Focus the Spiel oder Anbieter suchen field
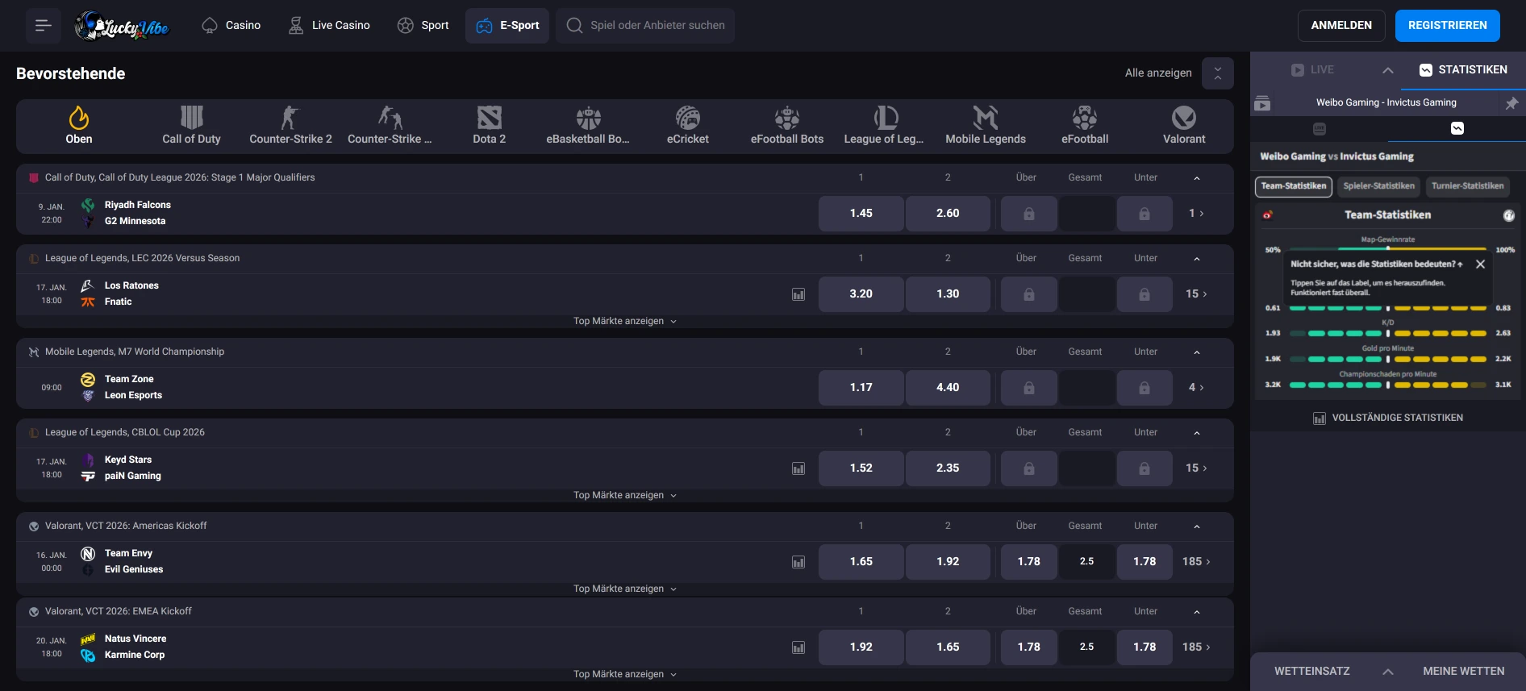Viewport: 1526px width, 691px height. click(645, 26)
